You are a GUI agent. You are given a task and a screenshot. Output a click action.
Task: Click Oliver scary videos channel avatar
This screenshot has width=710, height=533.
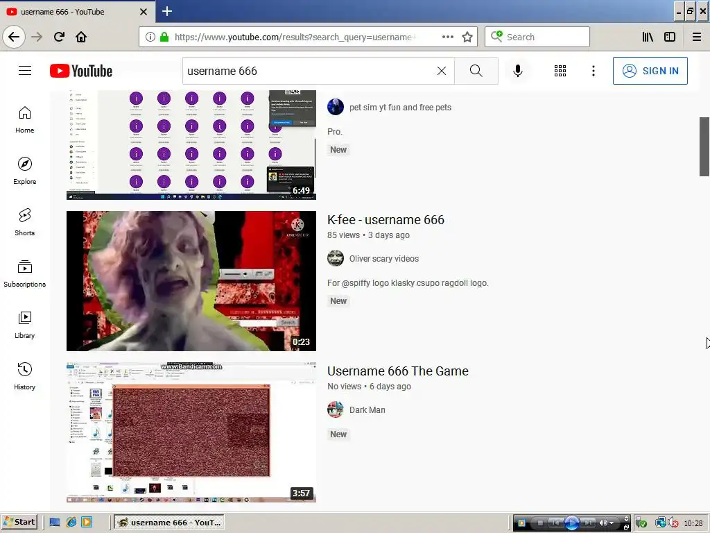click(x=336, y=258)
